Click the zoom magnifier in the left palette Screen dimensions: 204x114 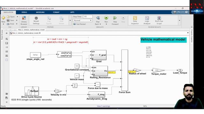[x=7, y=39]
